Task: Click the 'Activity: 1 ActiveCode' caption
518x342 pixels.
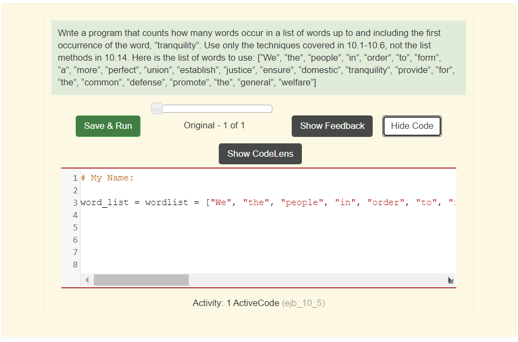Action: tap(236, 303)
